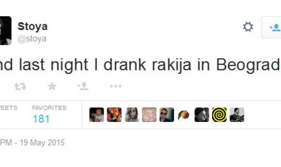
Task: Click the yellow spiral avatar
Action: tap(219, 114)
